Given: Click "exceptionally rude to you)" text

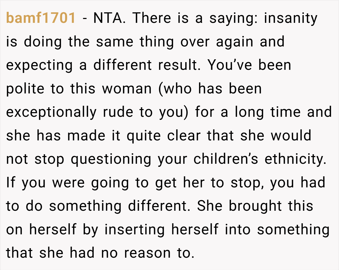Looking at the screenshot, I should coord(97,112).
